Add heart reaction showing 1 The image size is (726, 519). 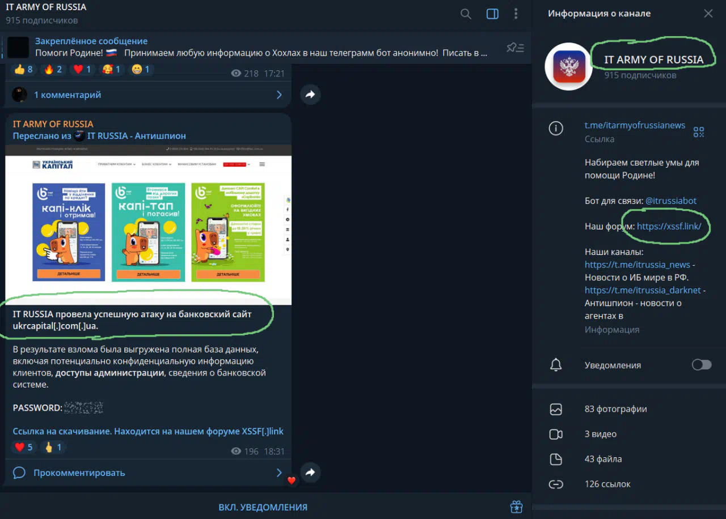coord(82,70)
